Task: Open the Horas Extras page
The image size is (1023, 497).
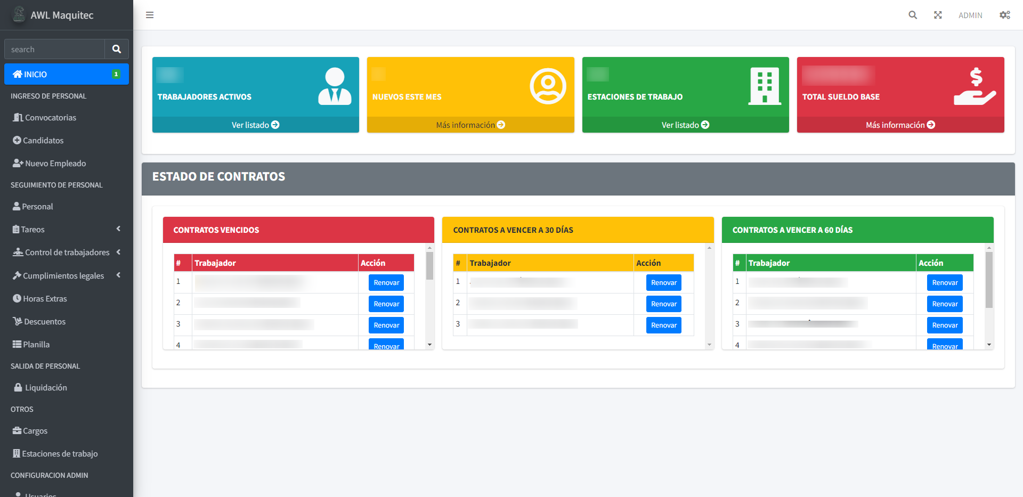Action: (45, 299)
